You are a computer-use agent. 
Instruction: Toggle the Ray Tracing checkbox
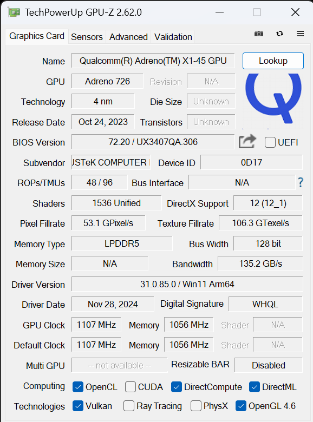pos(129,406)
